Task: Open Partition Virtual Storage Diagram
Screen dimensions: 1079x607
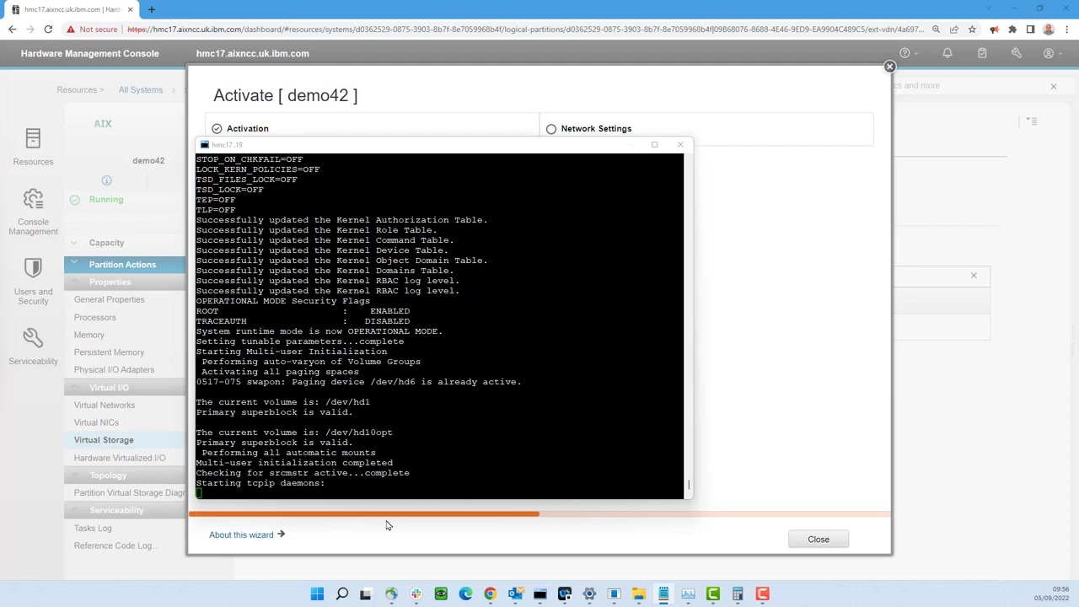Action: pyautogui.click(x=129, y=492)
